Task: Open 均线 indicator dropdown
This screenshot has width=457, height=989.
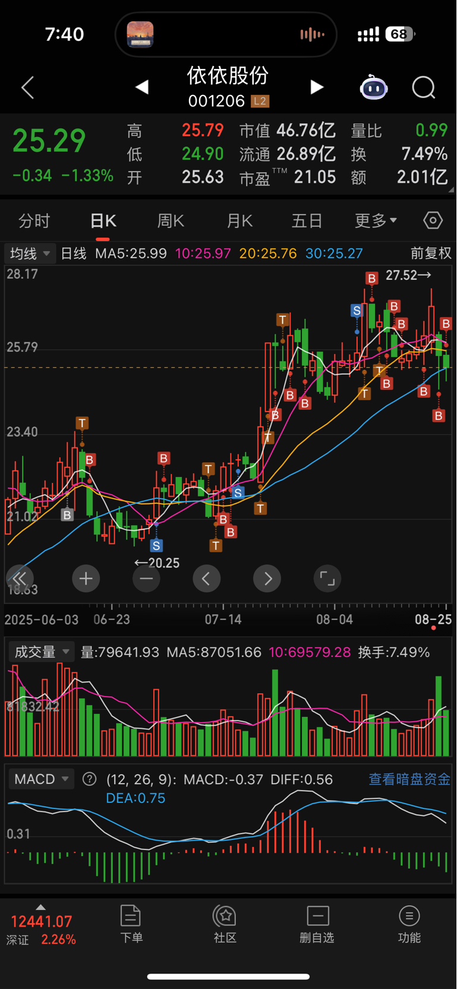Action: pyautogui.click(x=30, y=254)
